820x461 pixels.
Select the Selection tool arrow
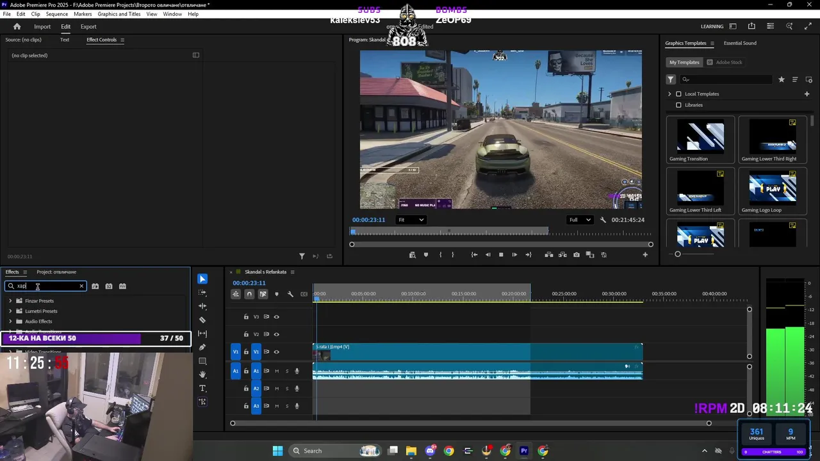202,279
